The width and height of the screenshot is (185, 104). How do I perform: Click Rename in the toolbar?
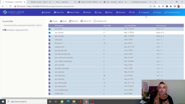(x=121, y=12)
